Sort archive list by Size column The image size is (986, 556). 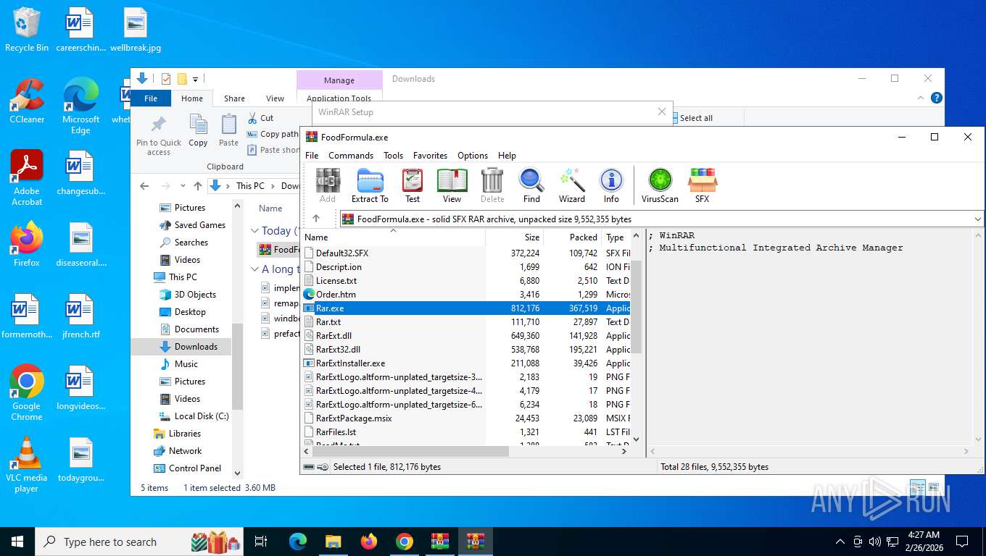pyautogui.click(x=514, y=237)
